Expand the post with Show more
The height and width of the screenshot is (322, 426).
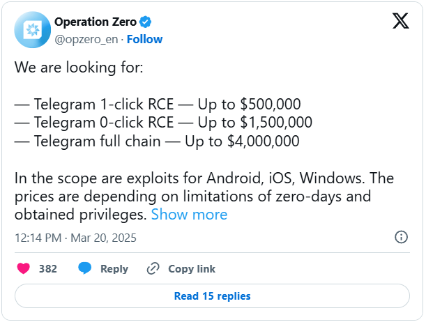click(189, 215)
